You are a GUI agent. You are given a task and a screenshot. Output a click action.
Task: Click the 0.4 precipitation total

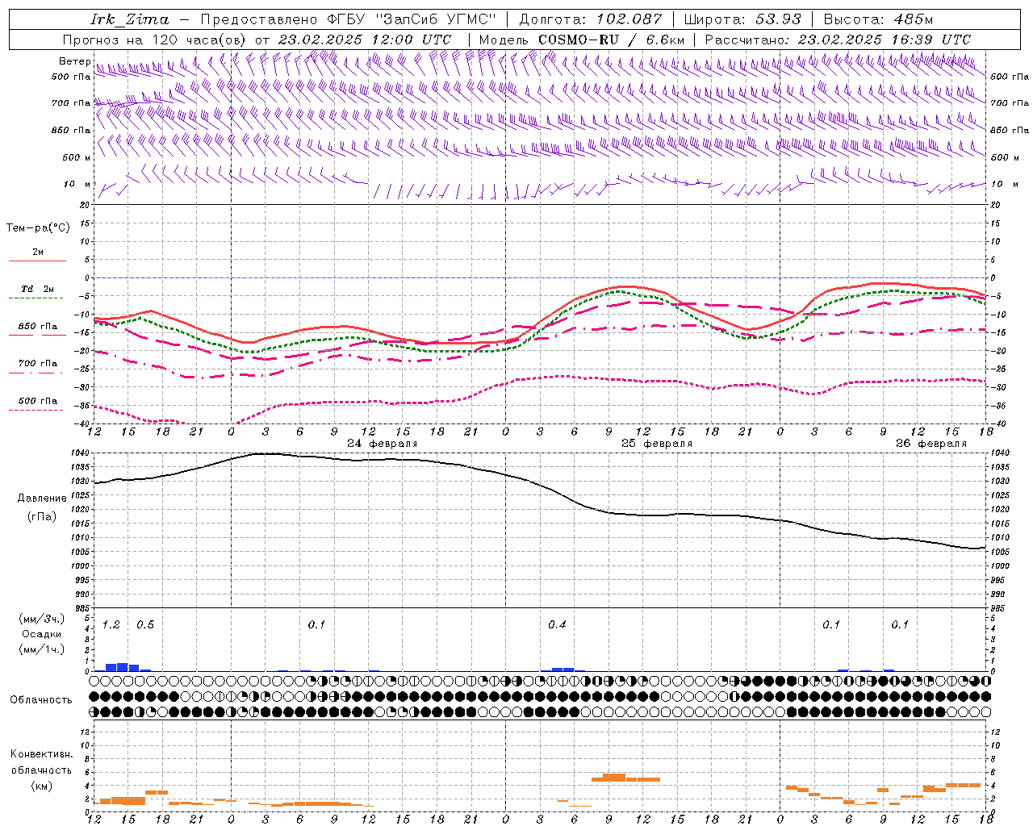tap(557, 624)
